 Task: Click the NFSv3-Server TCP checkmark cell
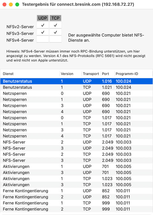click(x=55, y=32)
